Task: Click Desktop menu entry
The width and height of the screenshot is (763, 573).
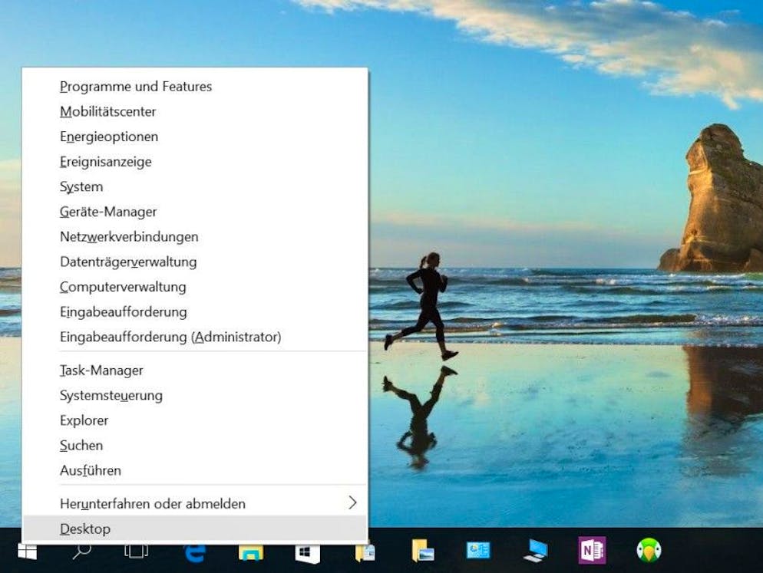Action: 195,529
